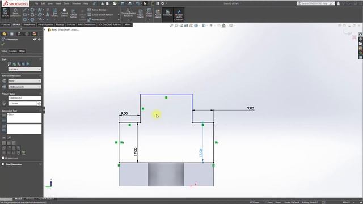Select the Line sketch tool
This screenshot has width=363, height=204.
(x=25, y=10)
